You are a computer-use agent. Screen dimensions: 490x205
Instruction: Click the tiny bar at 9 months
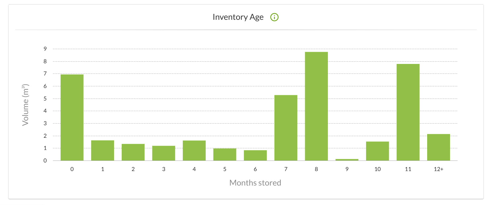(x=347, y=160)
